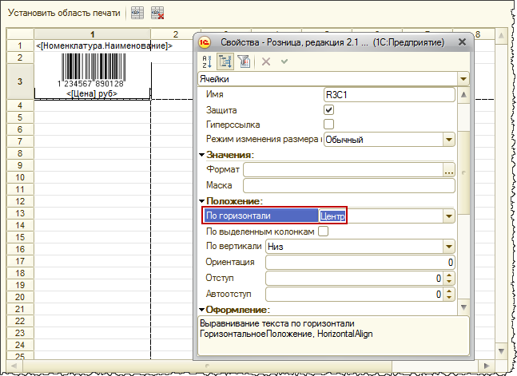The width and height of the screenshot is (517, 376).
Task: Click the remove print area icon
Action: click(157, 14)
